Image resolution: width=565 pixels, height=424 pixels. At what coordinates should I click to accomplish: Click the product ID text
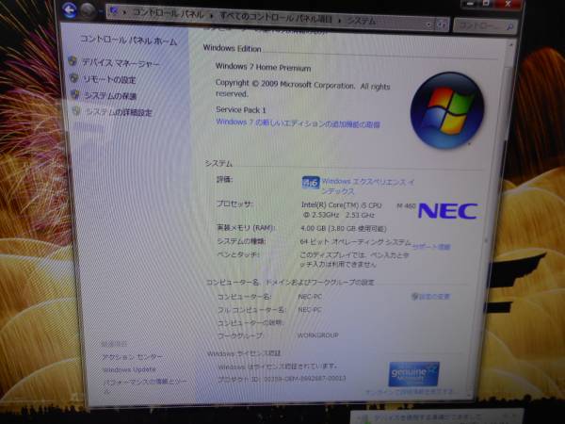(282, 379)
